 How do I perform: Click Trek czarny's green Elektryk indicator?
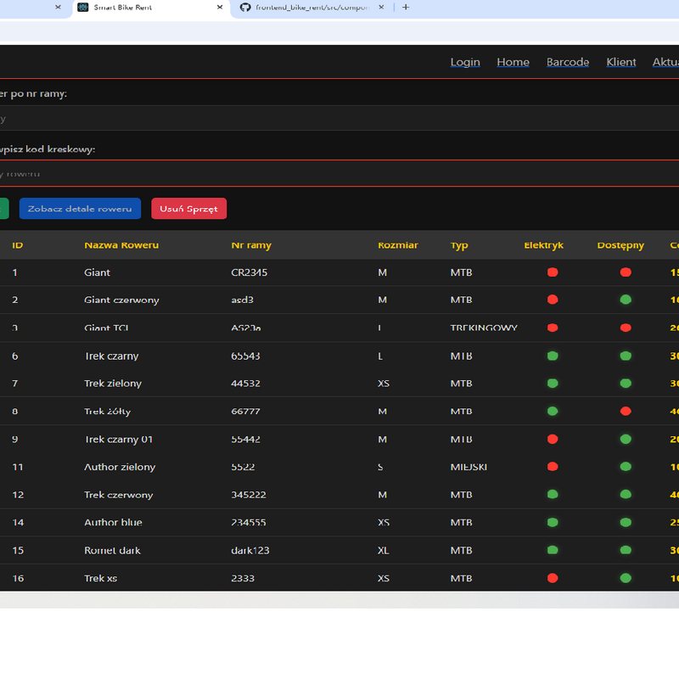(x=553, y=356)
